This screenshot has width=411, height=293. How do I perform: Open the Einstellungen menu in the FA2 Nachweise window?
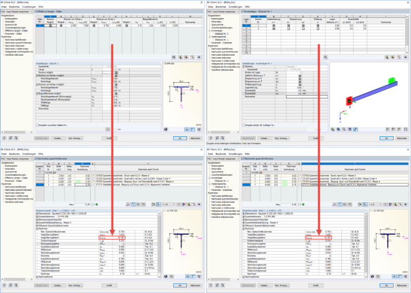click(29, 154)
